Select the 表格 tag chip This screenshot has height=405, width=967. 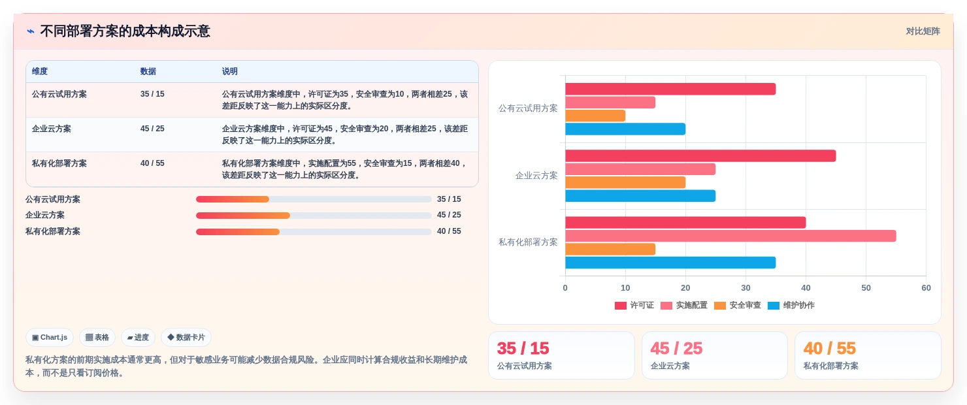tap(97, 338)
